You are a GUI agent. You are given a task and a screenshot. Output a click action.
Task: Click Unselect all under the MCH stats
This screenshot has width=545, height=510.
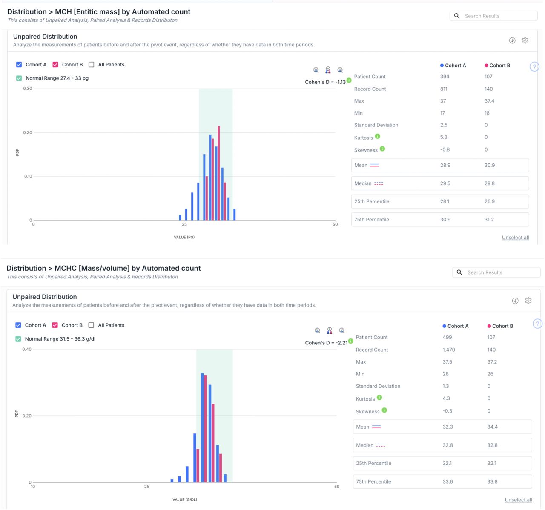point(515,238)
